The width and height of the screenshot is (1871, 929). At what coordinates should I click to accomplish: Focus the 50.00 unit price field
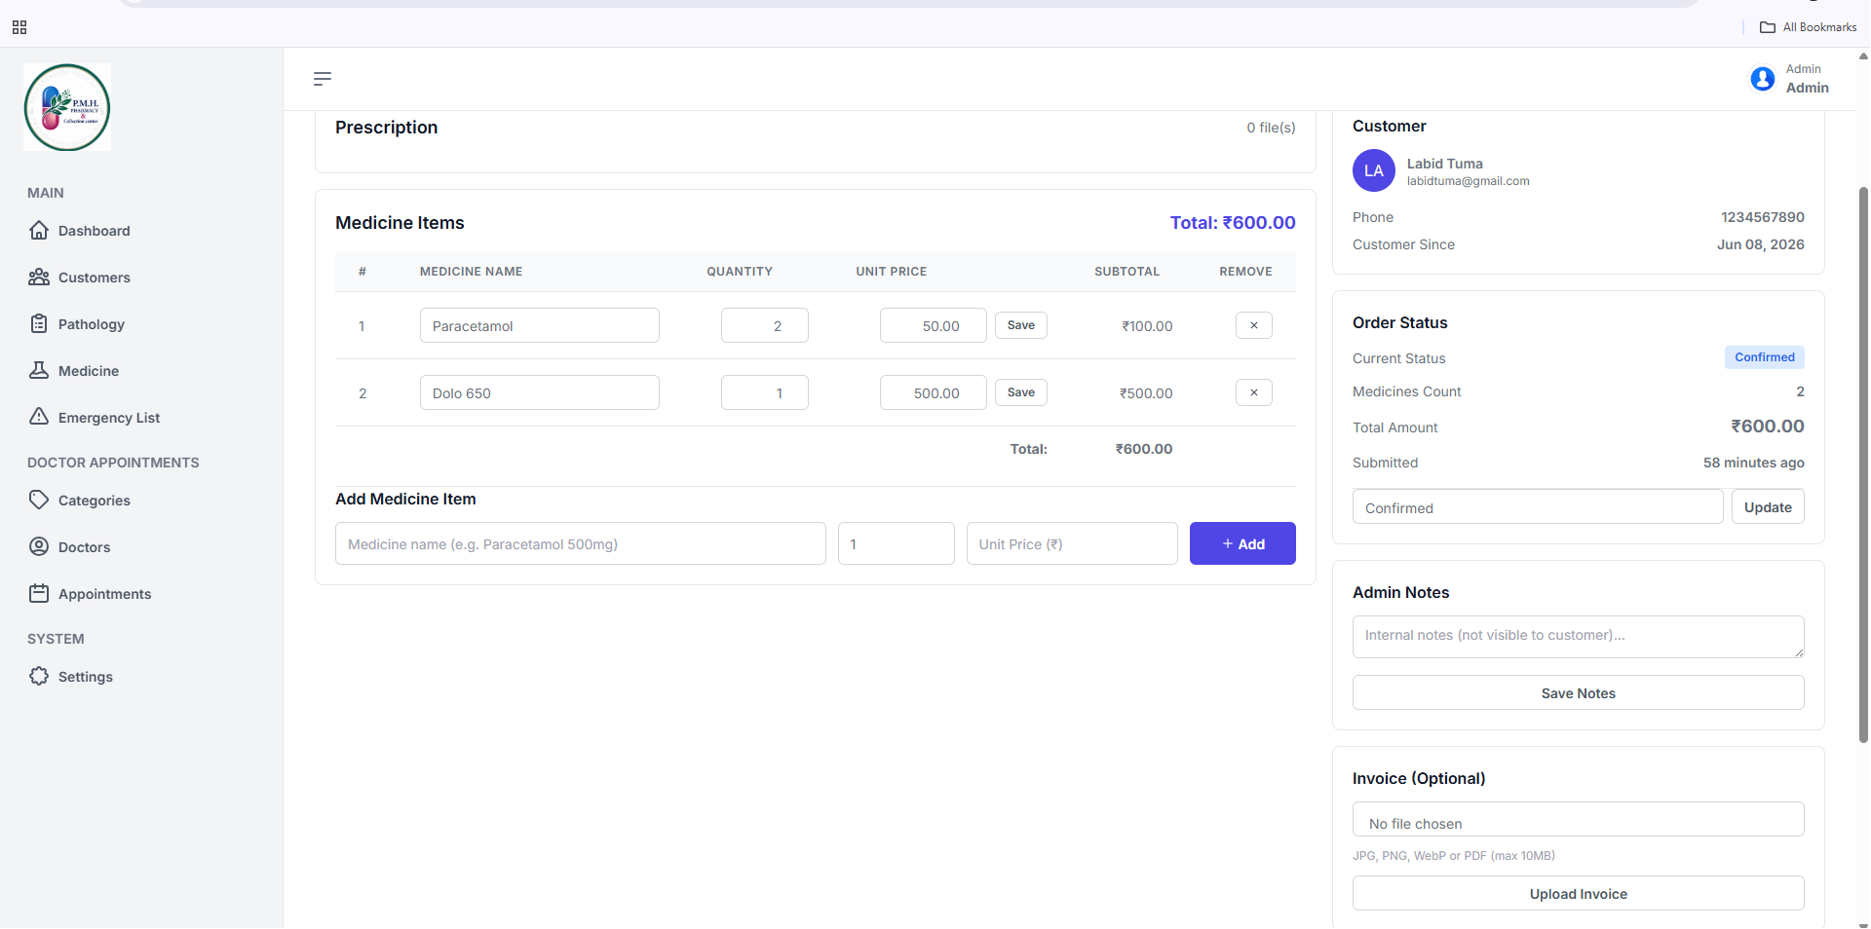point(934,325)
